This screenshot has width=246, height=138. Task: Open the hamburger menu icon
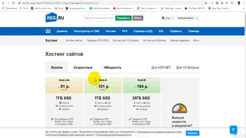point(48,31)
